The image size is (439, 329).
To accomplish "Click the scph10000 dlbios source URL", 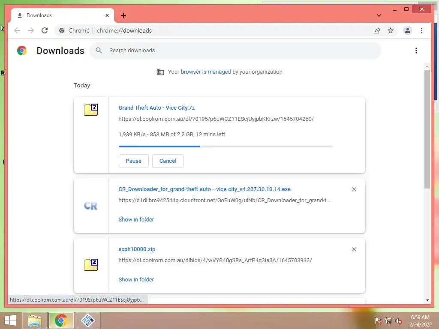I will click(x=215, y=260).
